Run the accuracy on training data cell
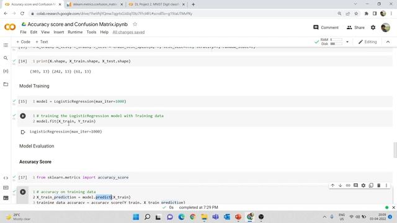Image resolution: width=397 pixels, height=223 pixels. 23,192
